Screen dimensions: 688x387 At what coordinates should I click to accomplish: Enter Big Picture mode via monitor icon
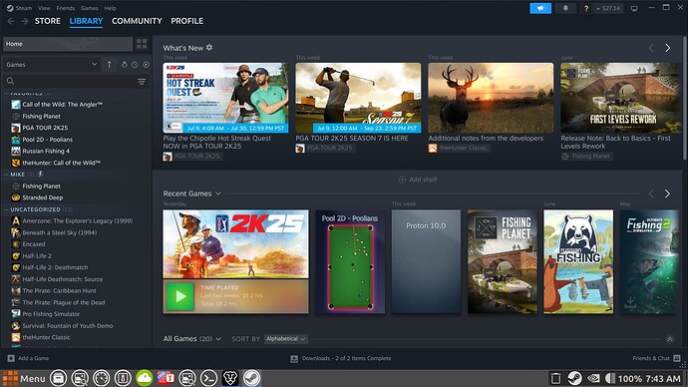(634, 8)
